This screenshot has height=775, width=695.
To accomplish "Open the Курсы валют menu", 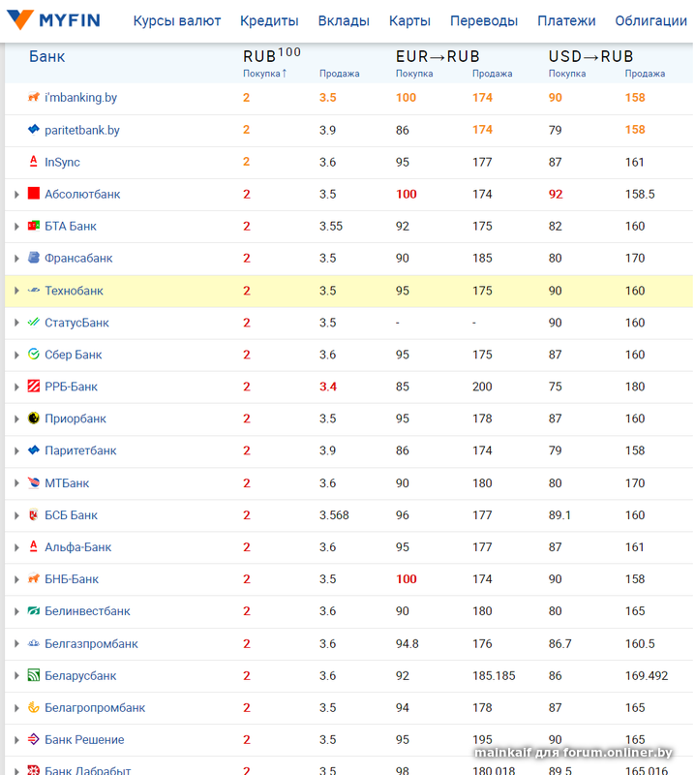I will click(177, 20).
